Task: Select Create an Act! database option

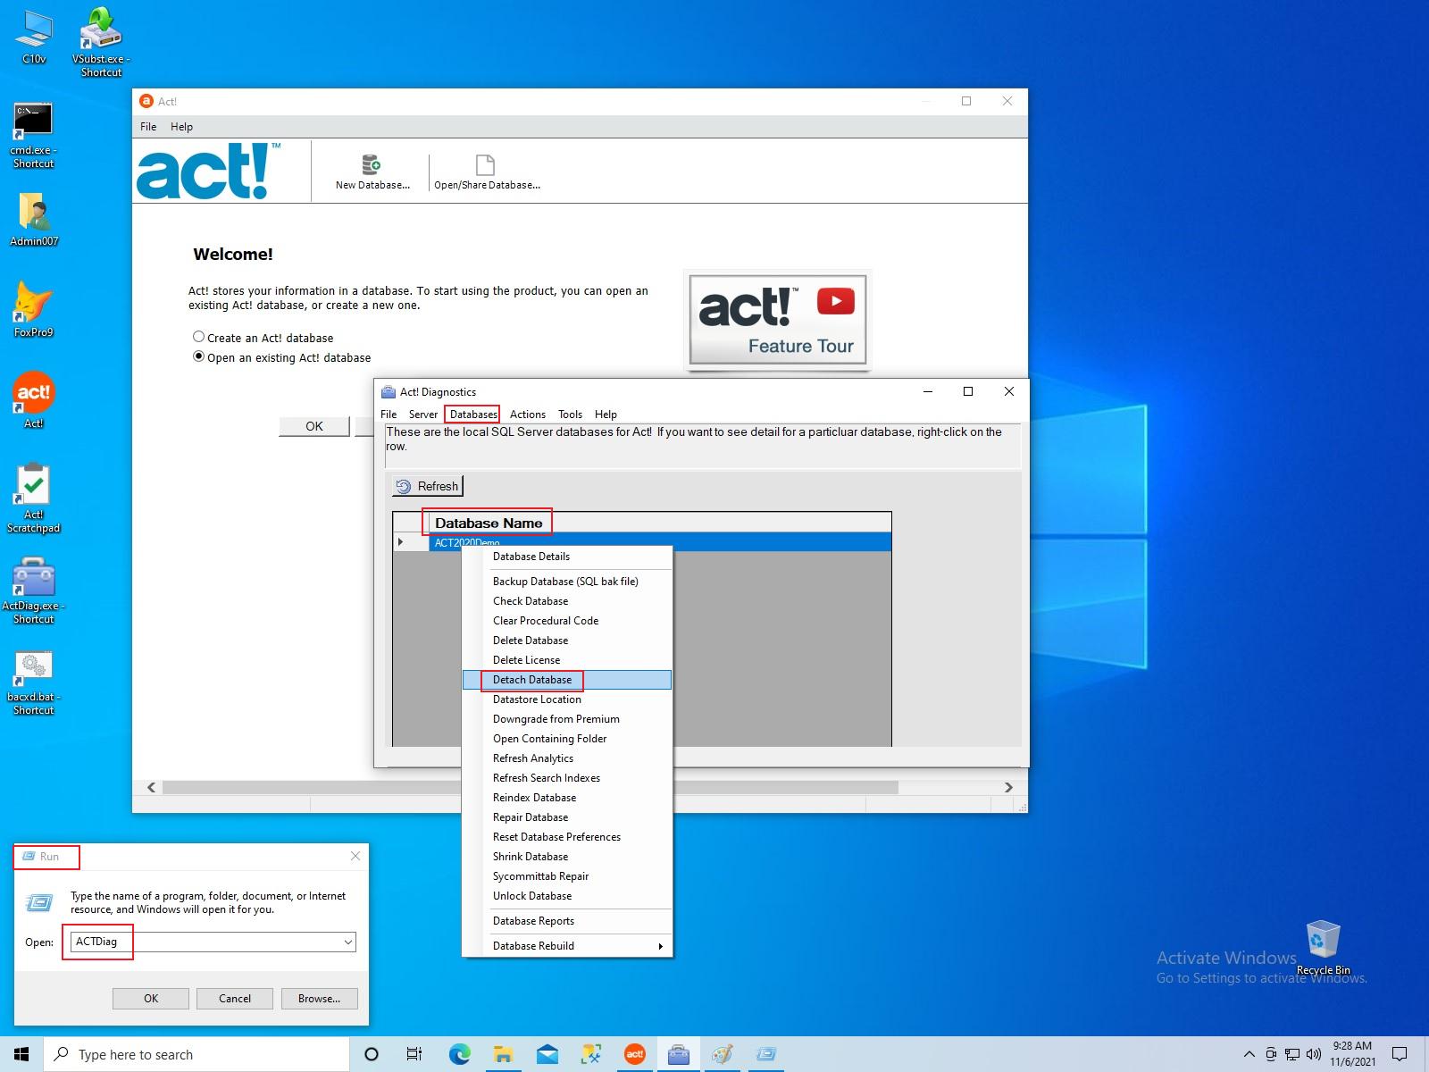Action: [263, 338]
